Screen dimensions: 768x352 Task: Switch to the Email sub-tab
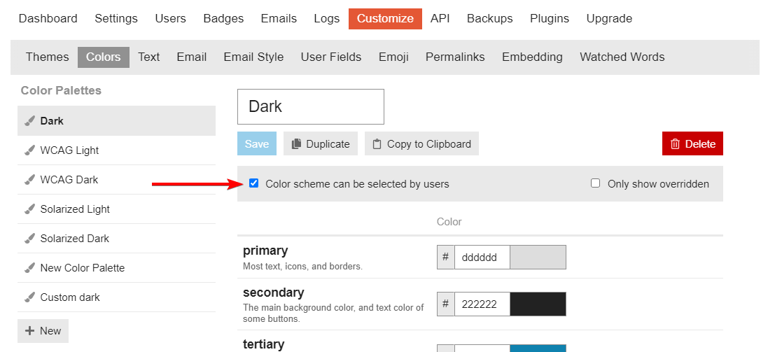[x=192, y=57]
